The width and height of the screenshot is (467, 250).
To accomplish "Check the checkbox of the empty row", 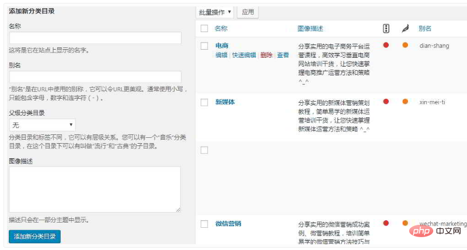I will tap(204, 150).
